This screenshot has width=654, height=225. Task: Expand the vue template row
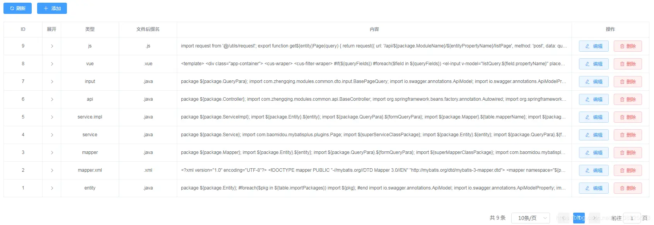click(x=52, y=64)
